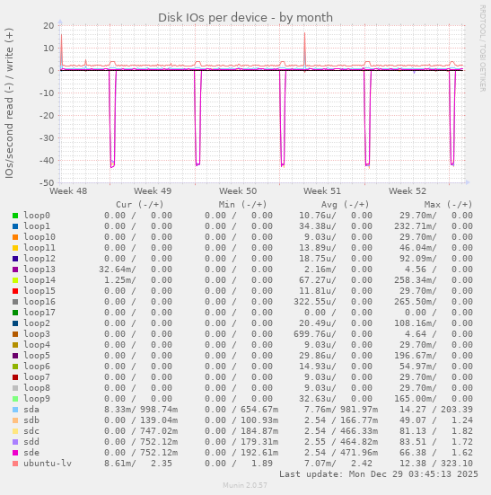Click the Cur (-/+) column header
The image size is (491, 495).
[140, 205]
